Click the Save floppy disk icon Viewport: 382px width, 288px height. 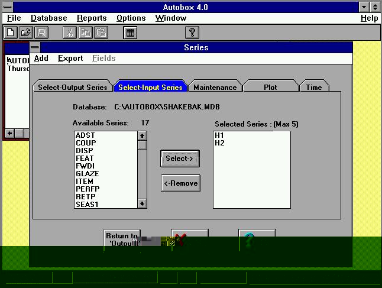pyautogui.click(x=41, y=33)
